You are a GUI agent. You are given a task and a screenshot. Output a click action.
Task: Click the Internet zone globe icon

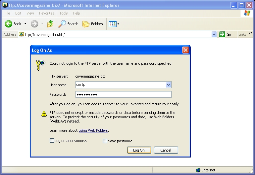pyautogui.click(x=198, y=170)
